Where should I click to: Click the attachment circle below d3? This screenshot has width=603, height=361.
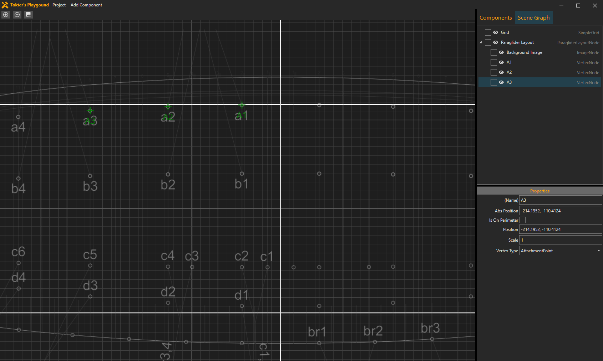(90, 296)
